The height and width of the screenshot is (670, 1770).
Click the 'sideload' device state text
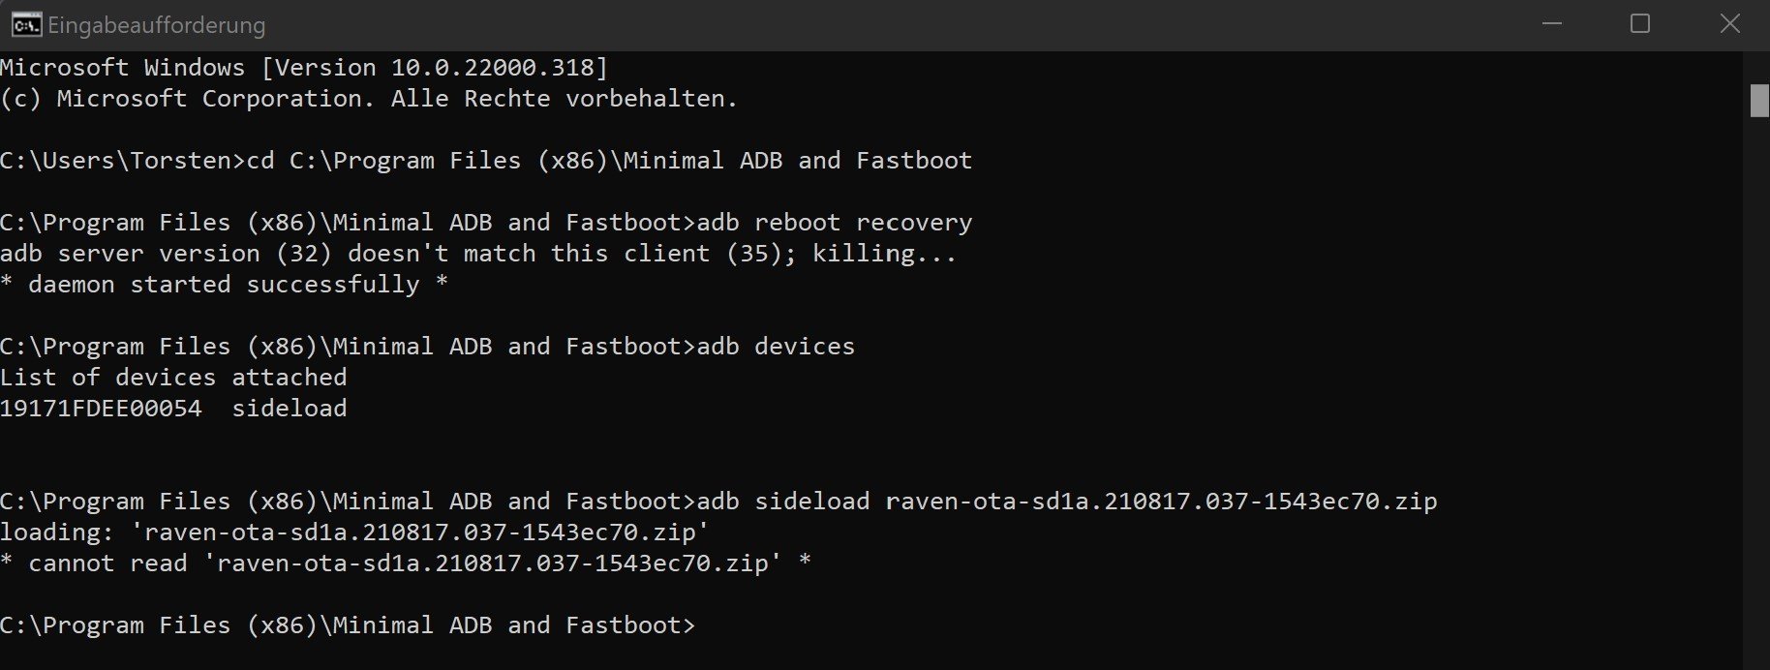click(x=290, y=409)
